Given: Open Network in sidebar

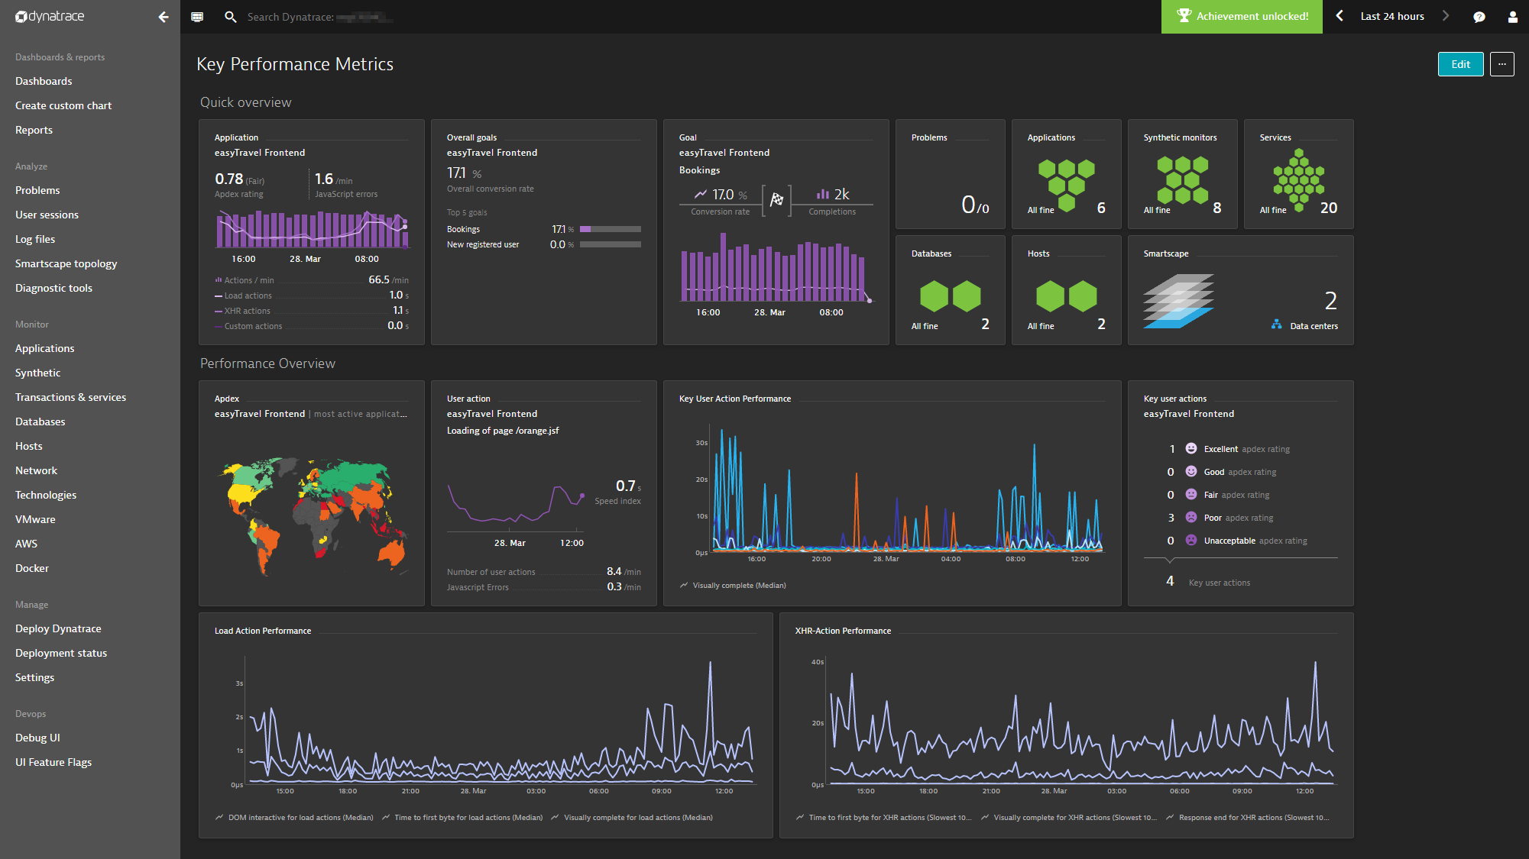Looking at the screenshot, I should [x=36, y=470].
